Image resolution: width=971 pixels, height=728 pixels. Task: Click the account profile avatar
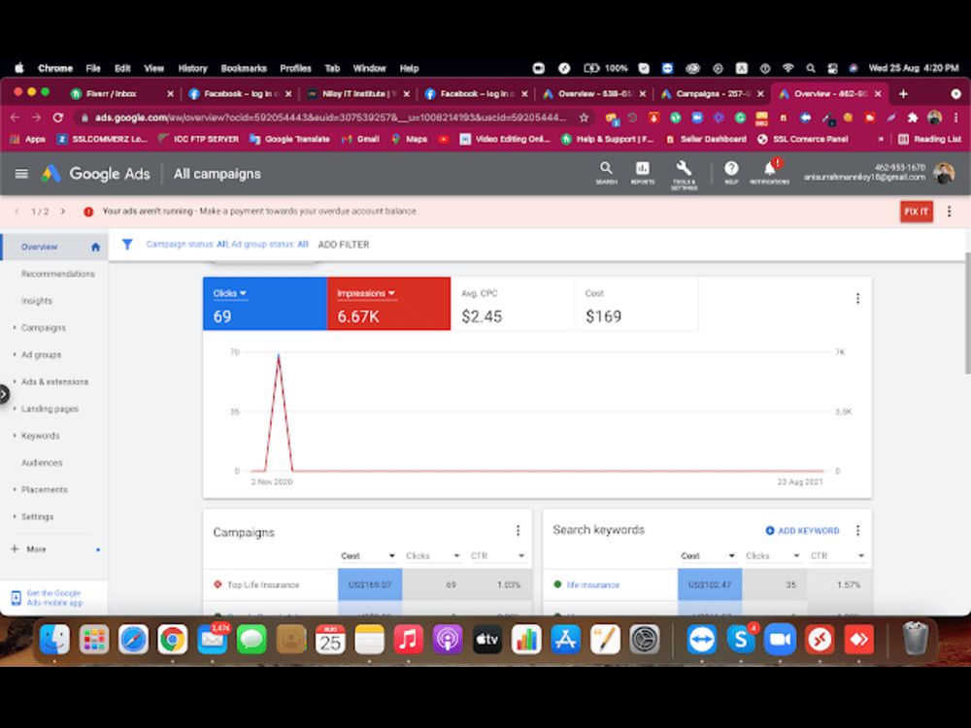tap(944, 174)
